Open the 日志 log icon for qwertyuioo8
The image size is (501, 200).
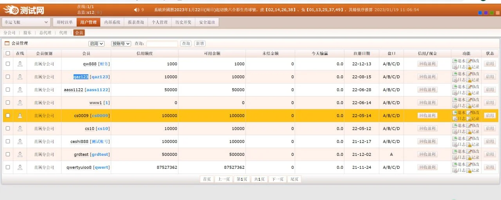click(x=454, y=170)
